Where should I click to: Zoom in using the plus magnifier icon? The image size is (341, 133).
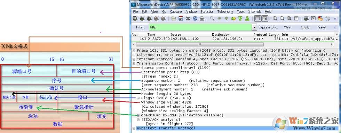click(x=275, y=19)
